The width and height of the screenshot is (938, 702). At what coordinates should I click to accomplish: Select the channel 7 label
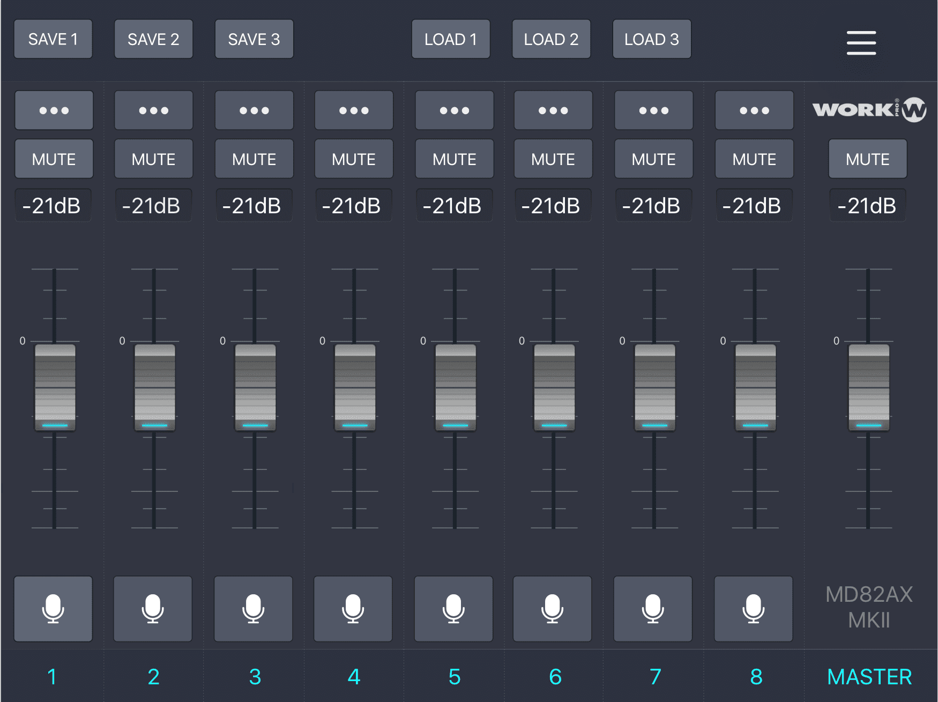pos(655,677)
